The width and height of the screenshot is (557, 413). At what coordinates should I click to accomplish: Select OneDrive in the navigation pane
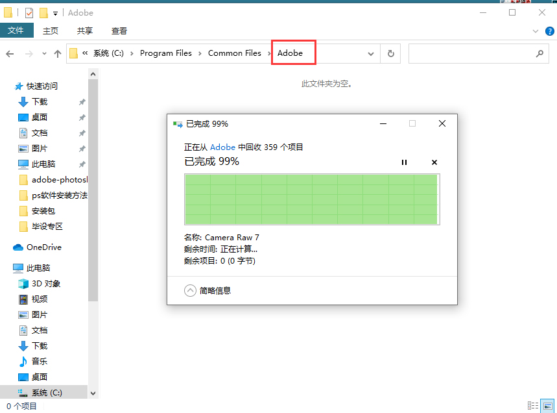pyautogui.click(x=43, y=247)
